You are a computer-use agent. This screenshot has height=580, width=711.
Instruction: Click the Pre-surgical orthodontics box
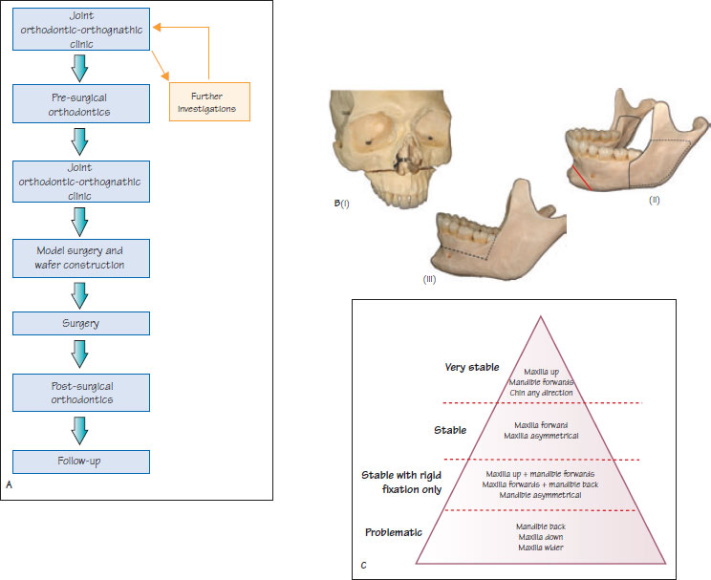tap(81, 103)
